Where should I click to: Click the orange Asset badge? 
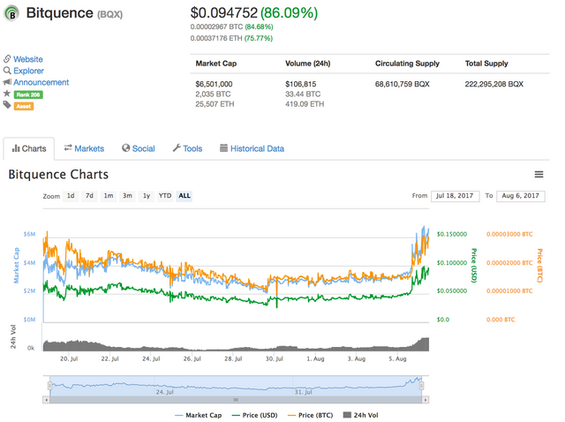tap(24, 106)
